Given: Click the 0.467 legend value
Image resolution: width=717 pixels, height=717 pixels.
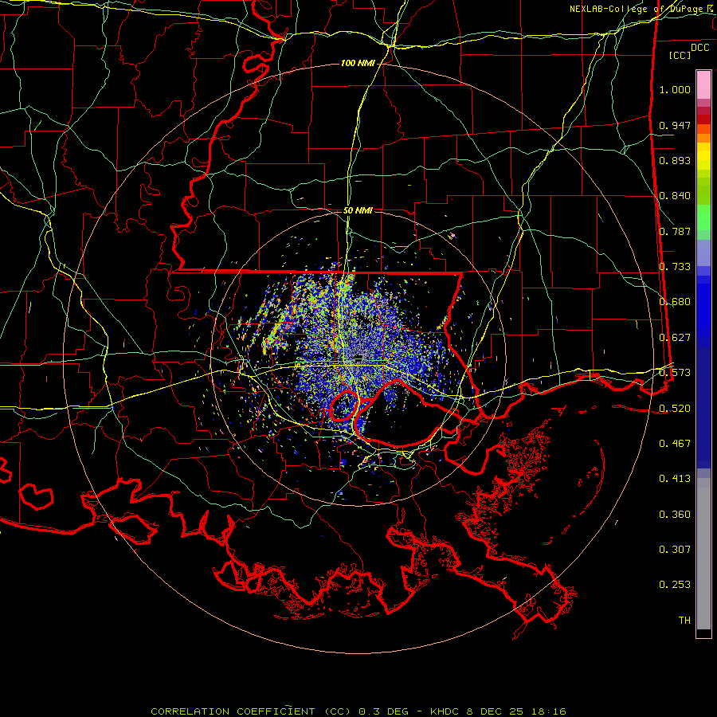Looking at the screenshot, I should 675,444.
